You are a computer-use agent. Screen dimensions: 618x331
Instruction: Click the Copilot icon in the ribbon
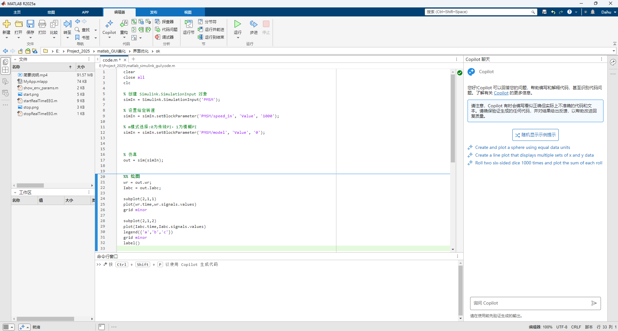tap(109, 24)
